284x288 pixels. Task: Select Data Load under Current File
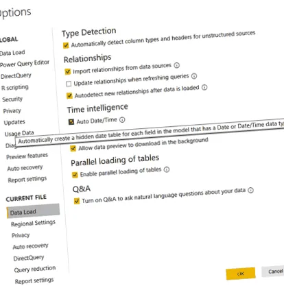point(34,211)
